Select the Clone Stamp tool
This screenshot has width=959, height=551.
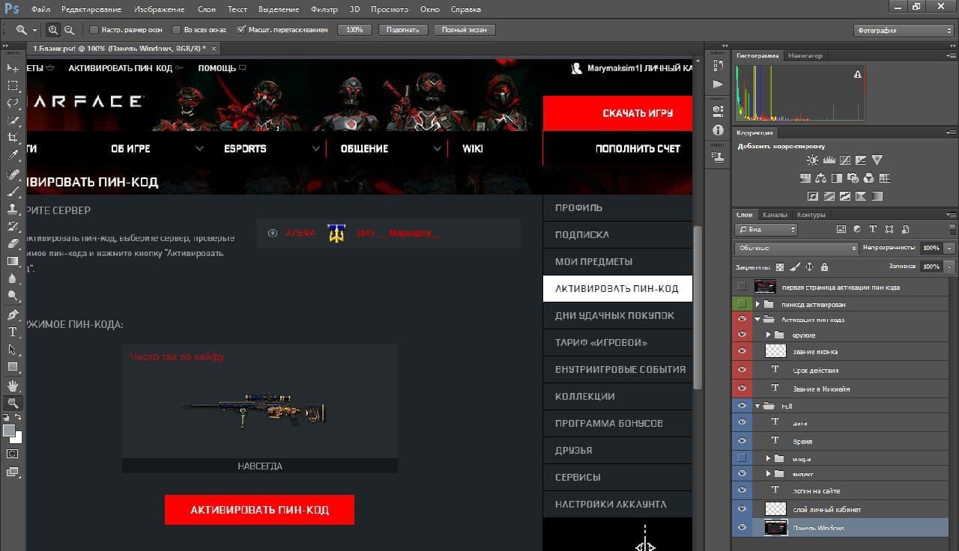13,208
